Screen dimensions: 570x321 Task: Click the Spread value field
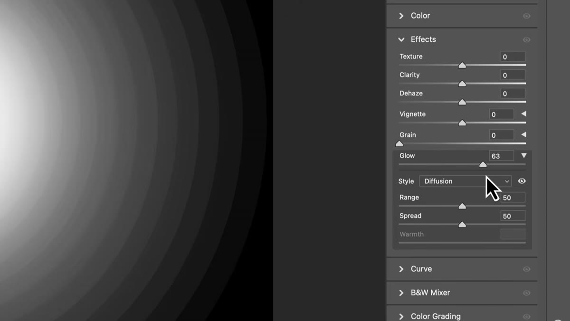pyautogui.click(x=513, y=216)
